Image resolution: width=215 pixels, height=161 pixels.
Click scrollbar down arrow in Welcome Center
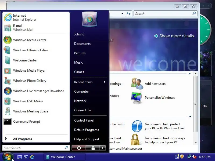[196, 143]
